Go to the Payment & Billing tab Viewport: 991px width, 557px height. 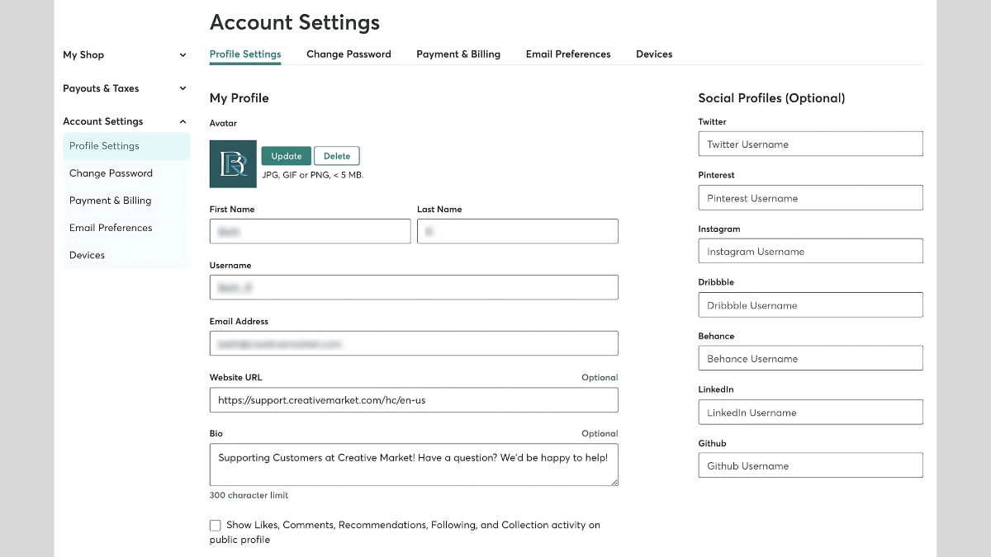[458, 54]
